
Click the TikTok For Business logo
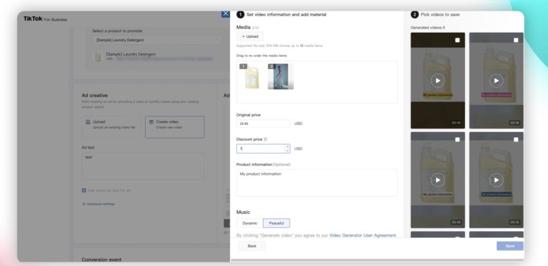(45, 19)
